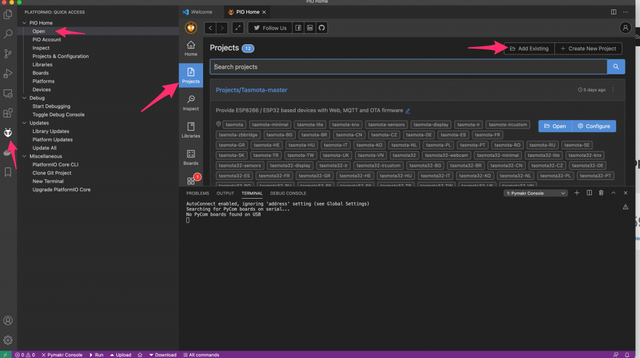Open Platforms icon with notification badge

(x=192, y=179)
